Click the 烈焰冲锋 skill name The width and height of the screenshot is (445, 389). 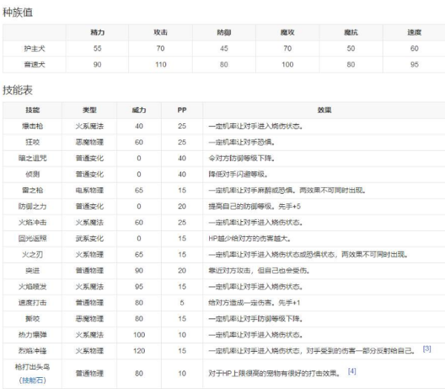(x=33, y=349)
